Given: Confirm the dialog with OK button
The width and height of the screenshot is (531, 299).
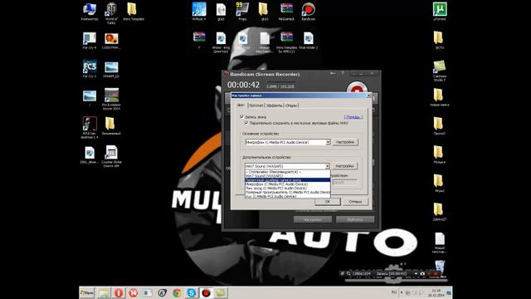Looking at the screenshot, I should (x=328, y=201).
